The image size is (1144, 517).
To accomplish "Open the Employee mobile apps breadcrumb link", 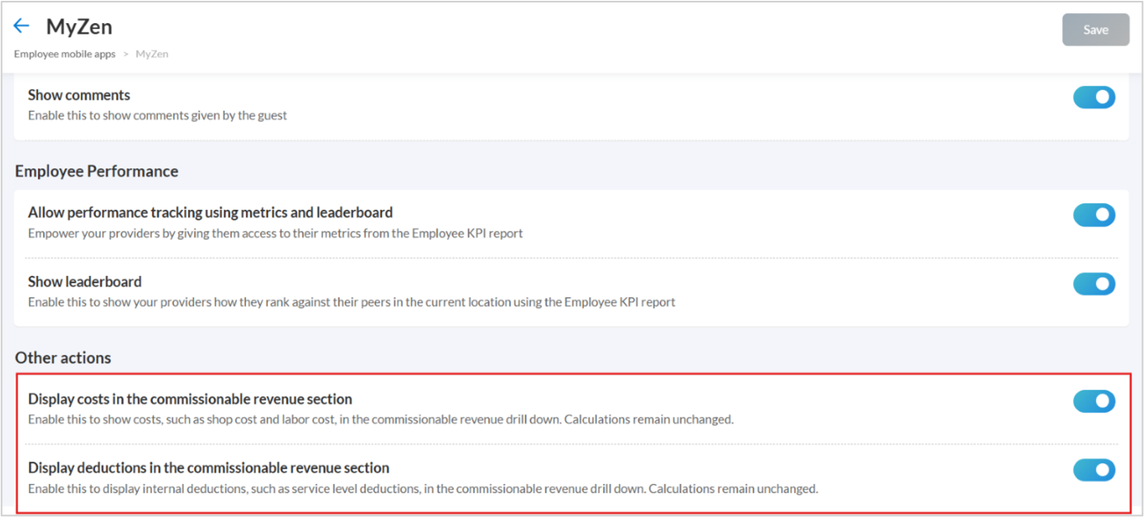I will (64, 54).
